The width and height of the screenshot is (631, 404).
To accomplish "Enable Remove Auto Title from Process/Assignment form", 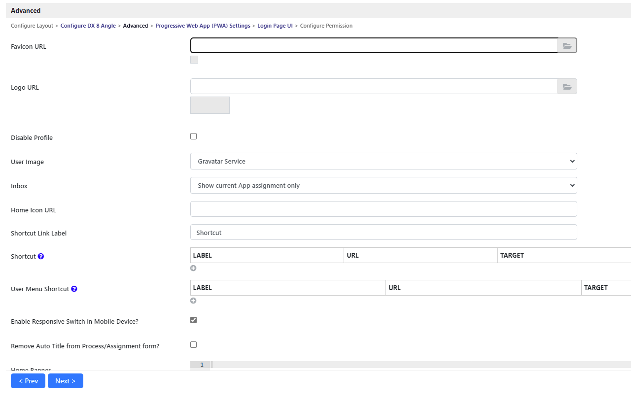I will point(193,345).
